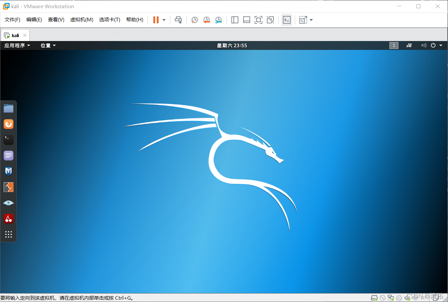Click the screen recorder camera icon
The width and height of the screenshot is (448, 302).
(x=409, y=46)
